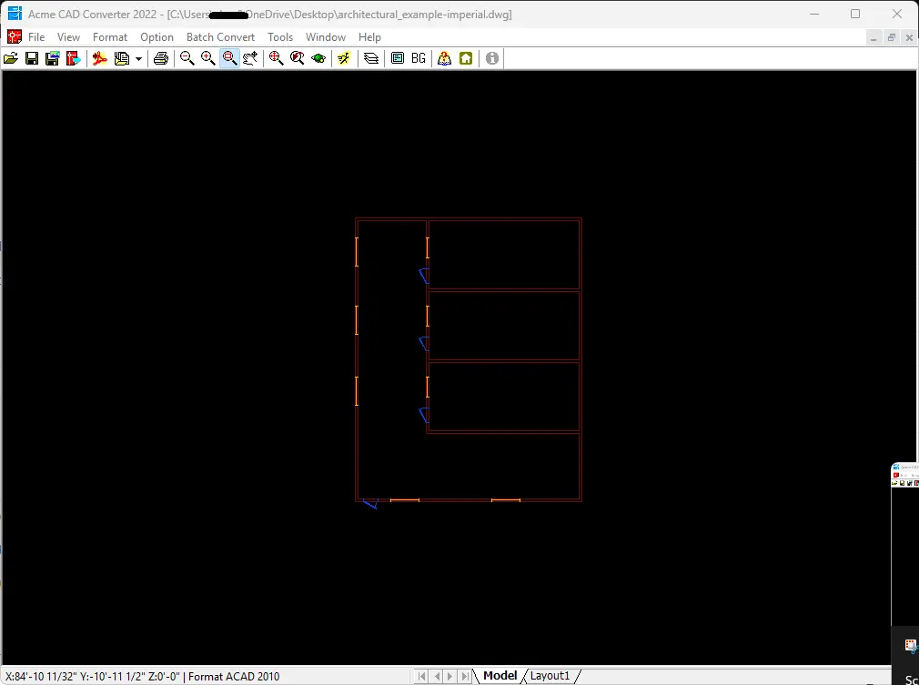Image resolution: width=919 pixels, height=685 pixels.
Task: Select the Pan hand tool
Action: pyautogui.click(x=250, y=58)
